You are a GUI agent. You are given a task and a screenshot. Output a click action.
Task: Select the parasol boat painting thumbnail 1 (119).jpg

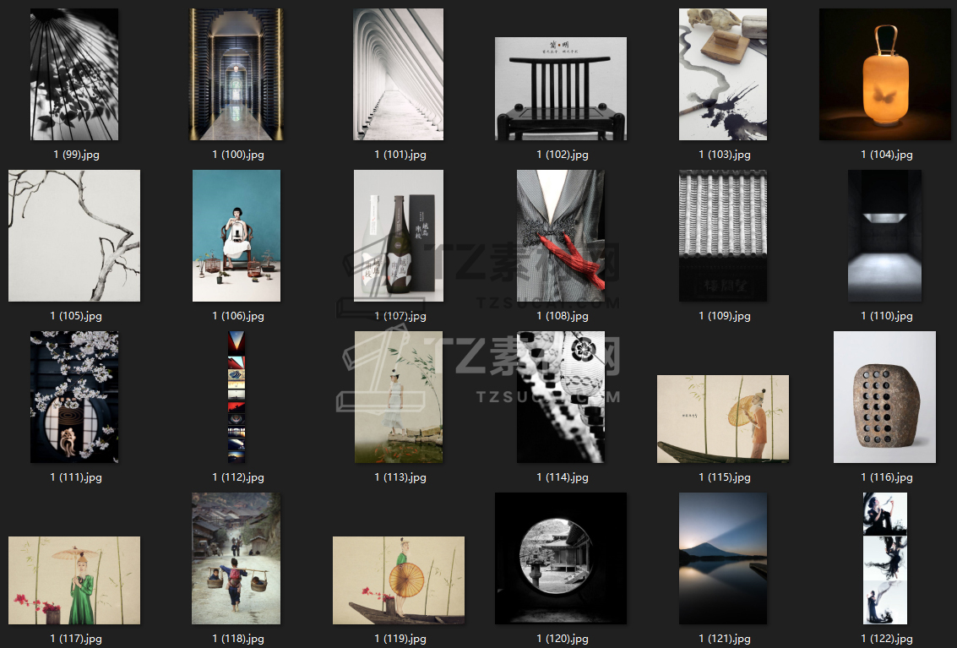coord(399,580)
